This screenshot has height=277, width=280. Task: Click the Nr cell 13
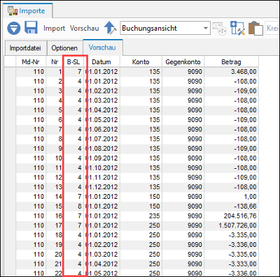(55, 187)
